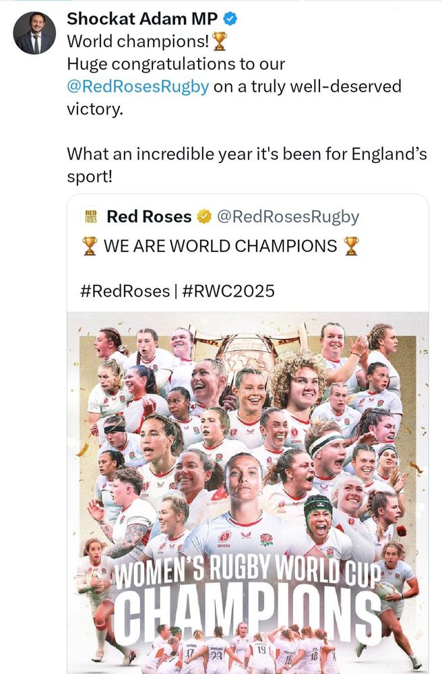Image resolution: width=442 pixels, height=674 pixels.
Task: Click the grey @RedRosesRugby handle in quoted post
Action: 288,216
